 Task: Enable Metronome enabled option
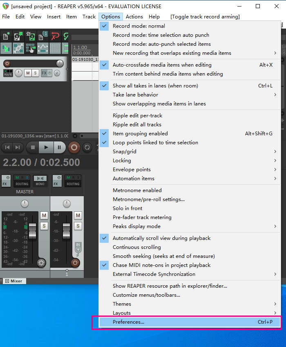click(x=190, y=190)
